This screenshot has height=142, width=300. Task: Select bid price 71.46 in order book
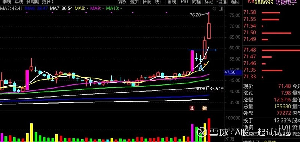[x=250, y=64]
